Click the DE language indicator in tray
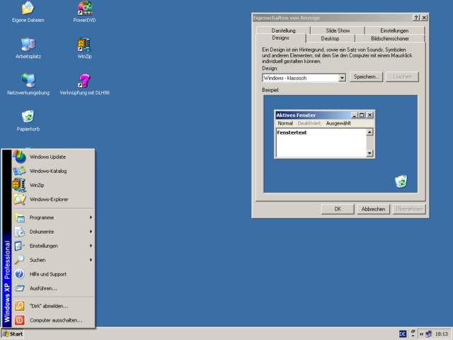This screenshot has height=340, width=453. coord(403,334)
